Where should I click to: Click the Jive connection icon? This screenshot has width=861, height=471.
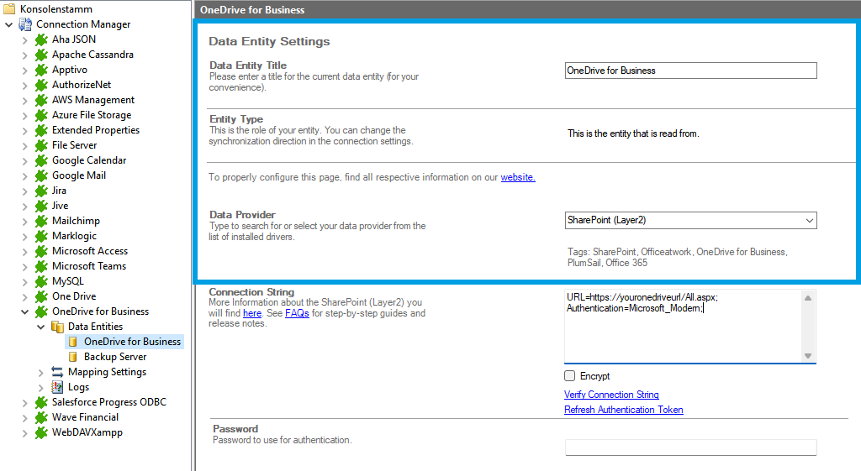pyautogui.click(x=41, y=206)
